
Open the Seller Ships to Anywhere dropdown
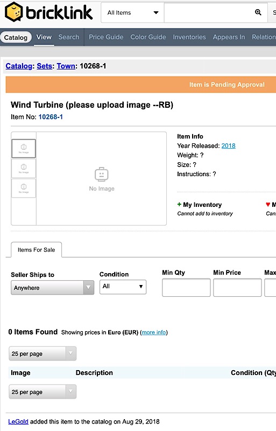click(52, 288)
